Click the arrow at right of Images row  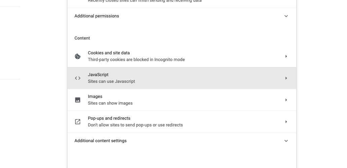[x=286, y=100]
